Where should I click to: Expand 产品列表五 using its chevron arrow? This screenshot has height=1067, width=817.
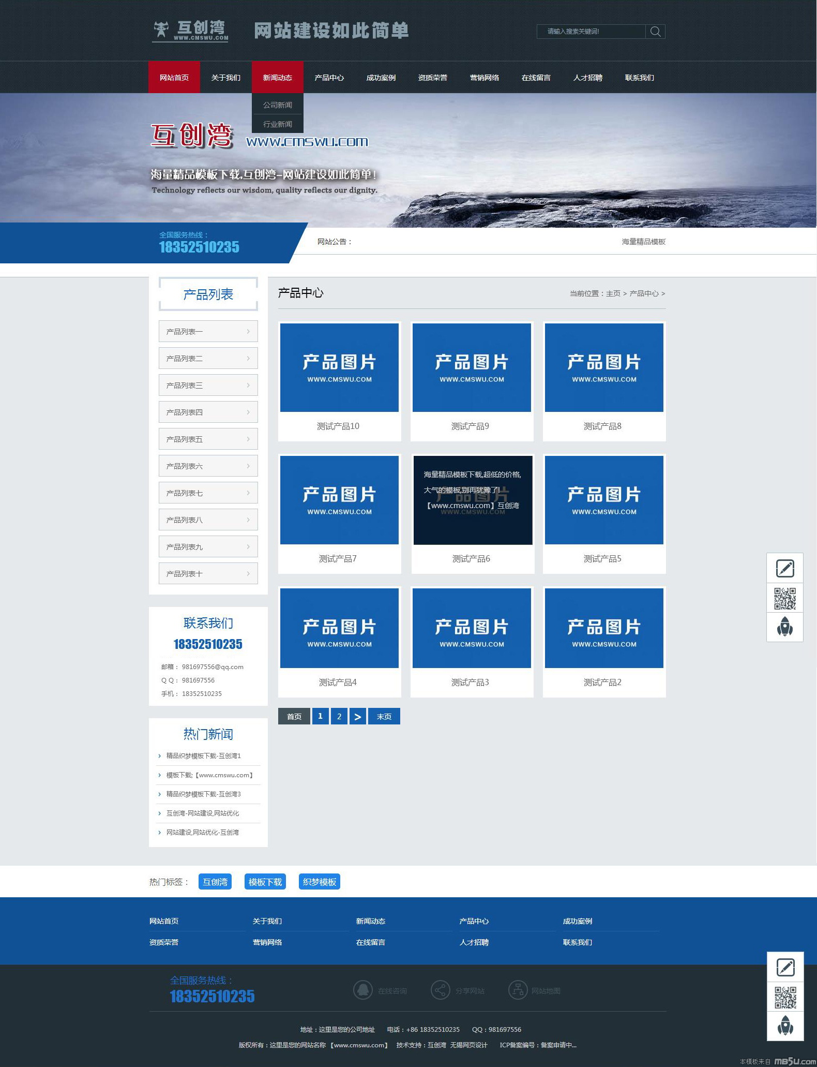pyautogui.click(x=248, y=439)
